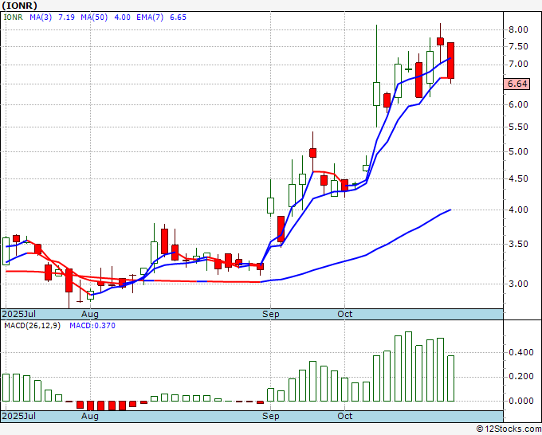This screenshot has height=435, width=542.
Task: Click the current price tag 6.64
Action: click(x=516, y=84)
